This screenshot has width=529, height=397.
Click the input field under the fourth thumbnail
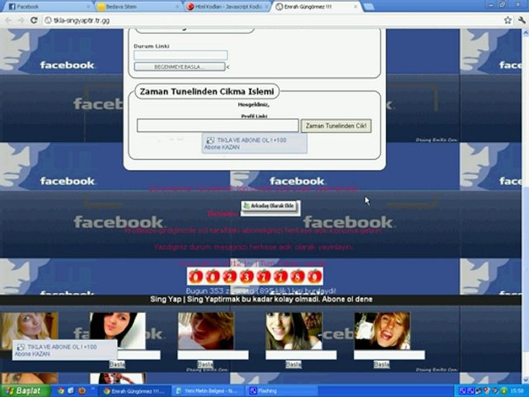[x=301, y=355]
